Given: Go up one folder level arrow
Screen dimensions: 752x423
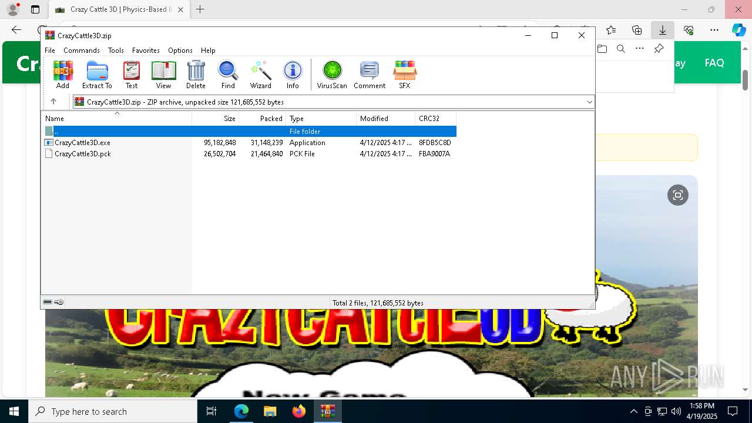Looking at the screenshot, I should tap(53, 102).
